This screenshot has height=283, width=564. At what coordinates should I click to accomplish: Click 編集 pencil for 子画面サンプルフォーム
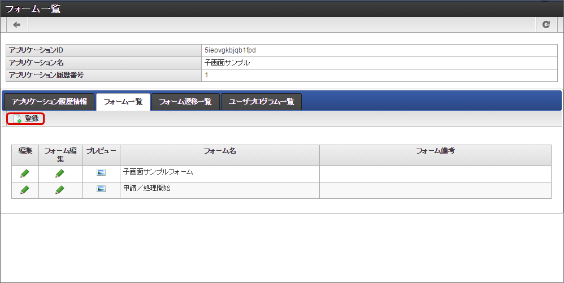[25, 173]
